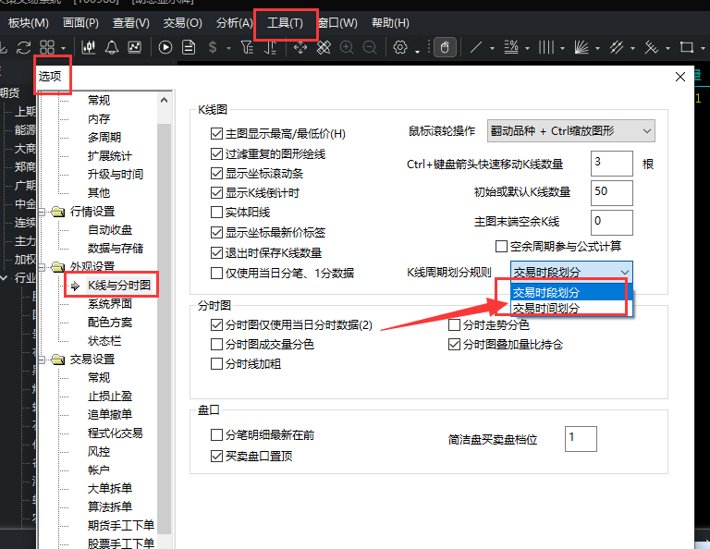Open the 工具(T) menu
Screen dimensions: 710x549
(285, 23)
